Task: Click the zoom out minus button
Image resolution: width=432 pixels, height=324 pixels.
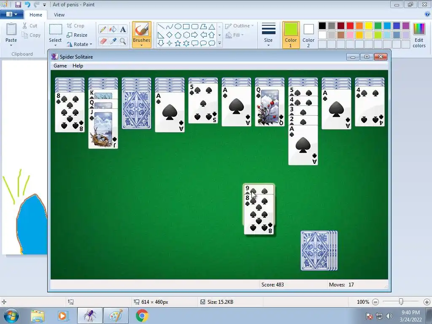Action: [375, 302]
